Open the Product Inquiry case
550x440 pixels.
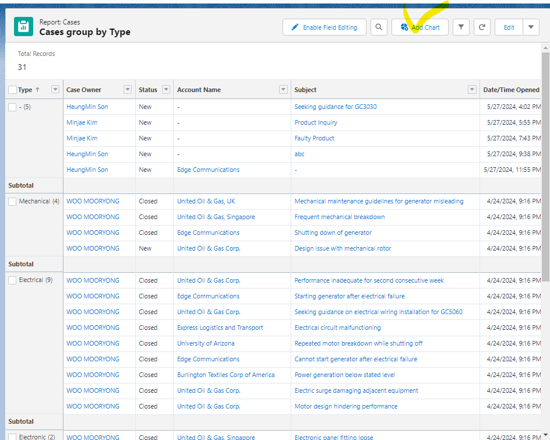[x=316, y=122]
